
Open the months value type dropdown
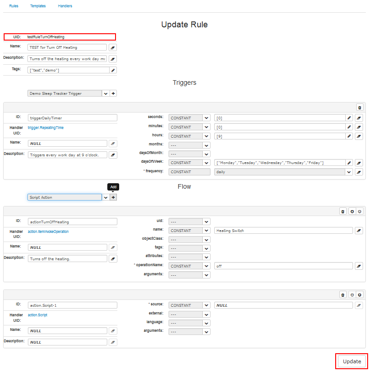coord(206,145)
